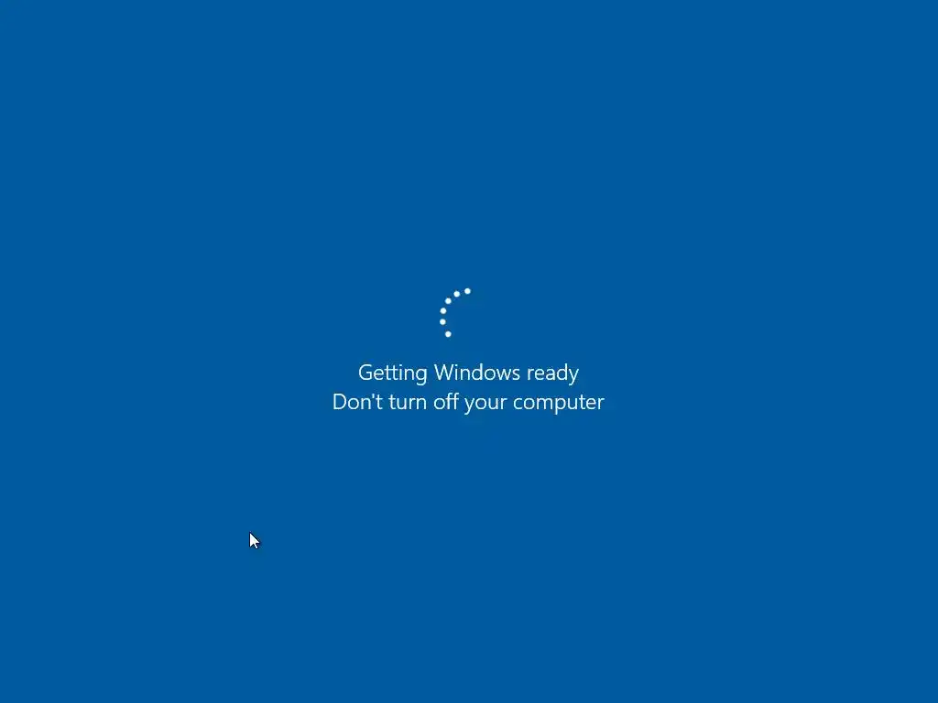Click the loading spinner animation

click(x=455, y=313)
